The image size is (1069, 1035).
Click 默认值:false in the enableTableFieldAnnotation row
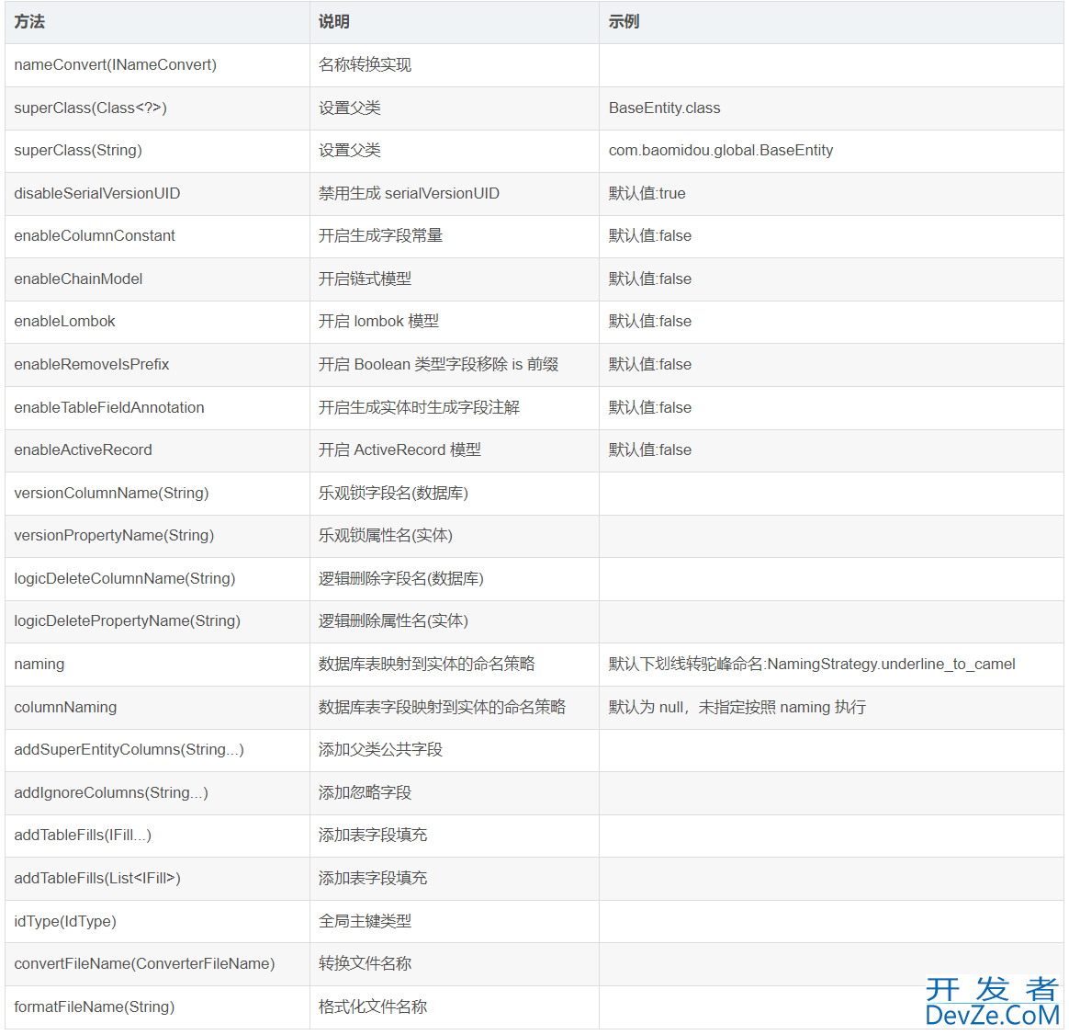(x=649, y=407)
